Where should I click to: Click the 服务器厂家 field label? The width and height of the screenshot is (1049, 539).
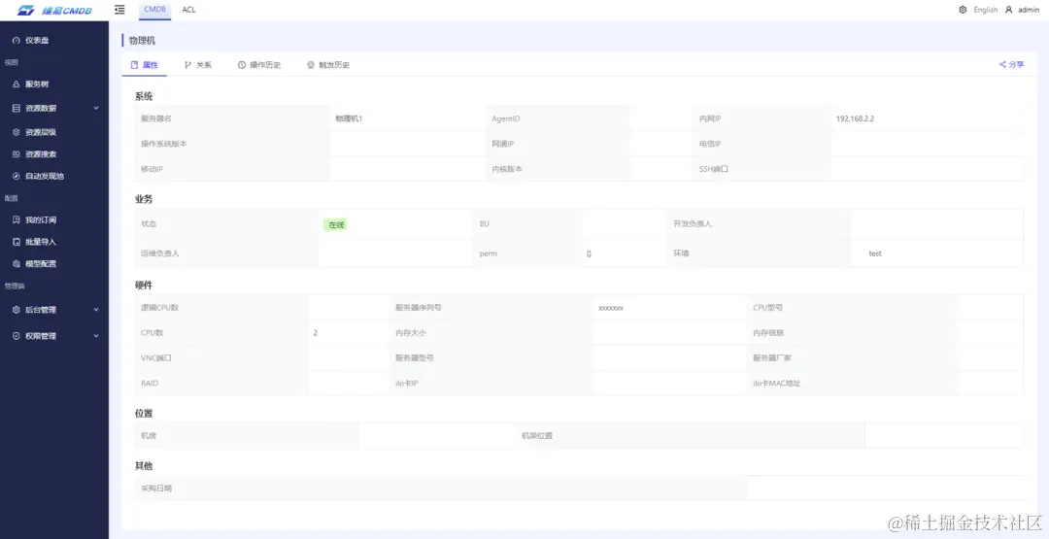coord(773,357)
